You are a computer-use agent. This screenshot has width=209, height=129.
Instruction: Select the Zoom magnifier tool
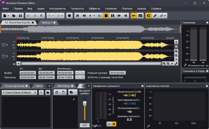tap(161, 16)
